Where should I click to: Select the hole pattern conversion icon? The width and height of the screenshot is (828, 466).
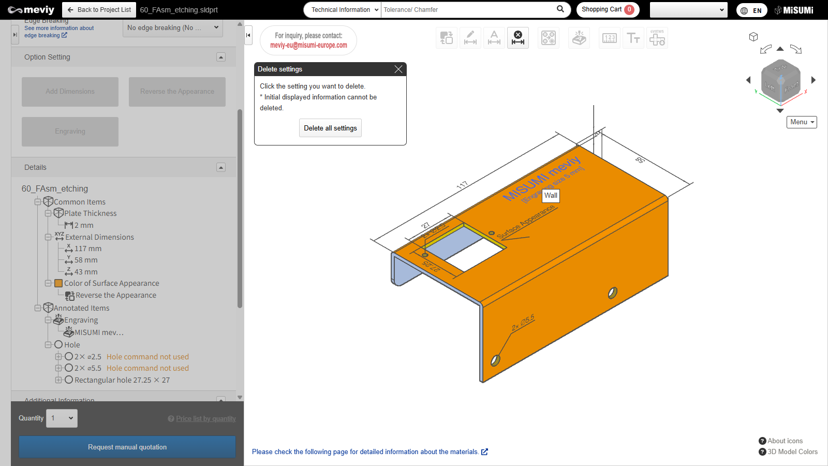coord(549,38)
